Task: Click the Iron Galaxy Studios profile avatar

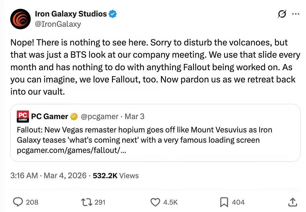Action: 20,19
